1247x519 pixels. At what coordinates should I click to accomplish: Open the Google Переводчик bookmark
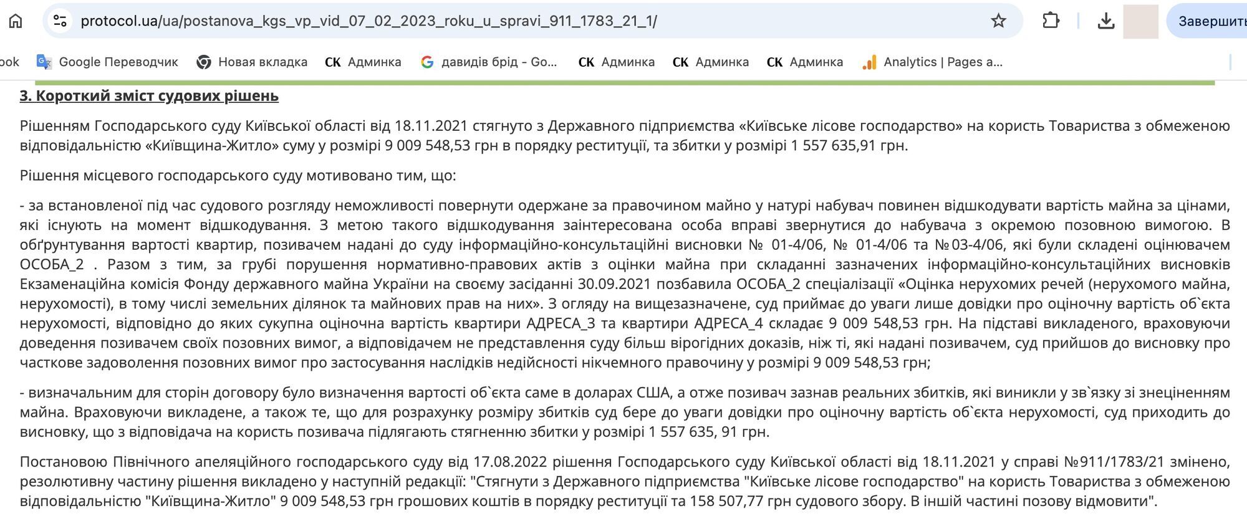click(107, 62)
